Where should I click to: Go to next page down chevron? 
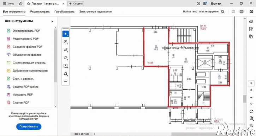pyautogui.click(x=251, y=104)
